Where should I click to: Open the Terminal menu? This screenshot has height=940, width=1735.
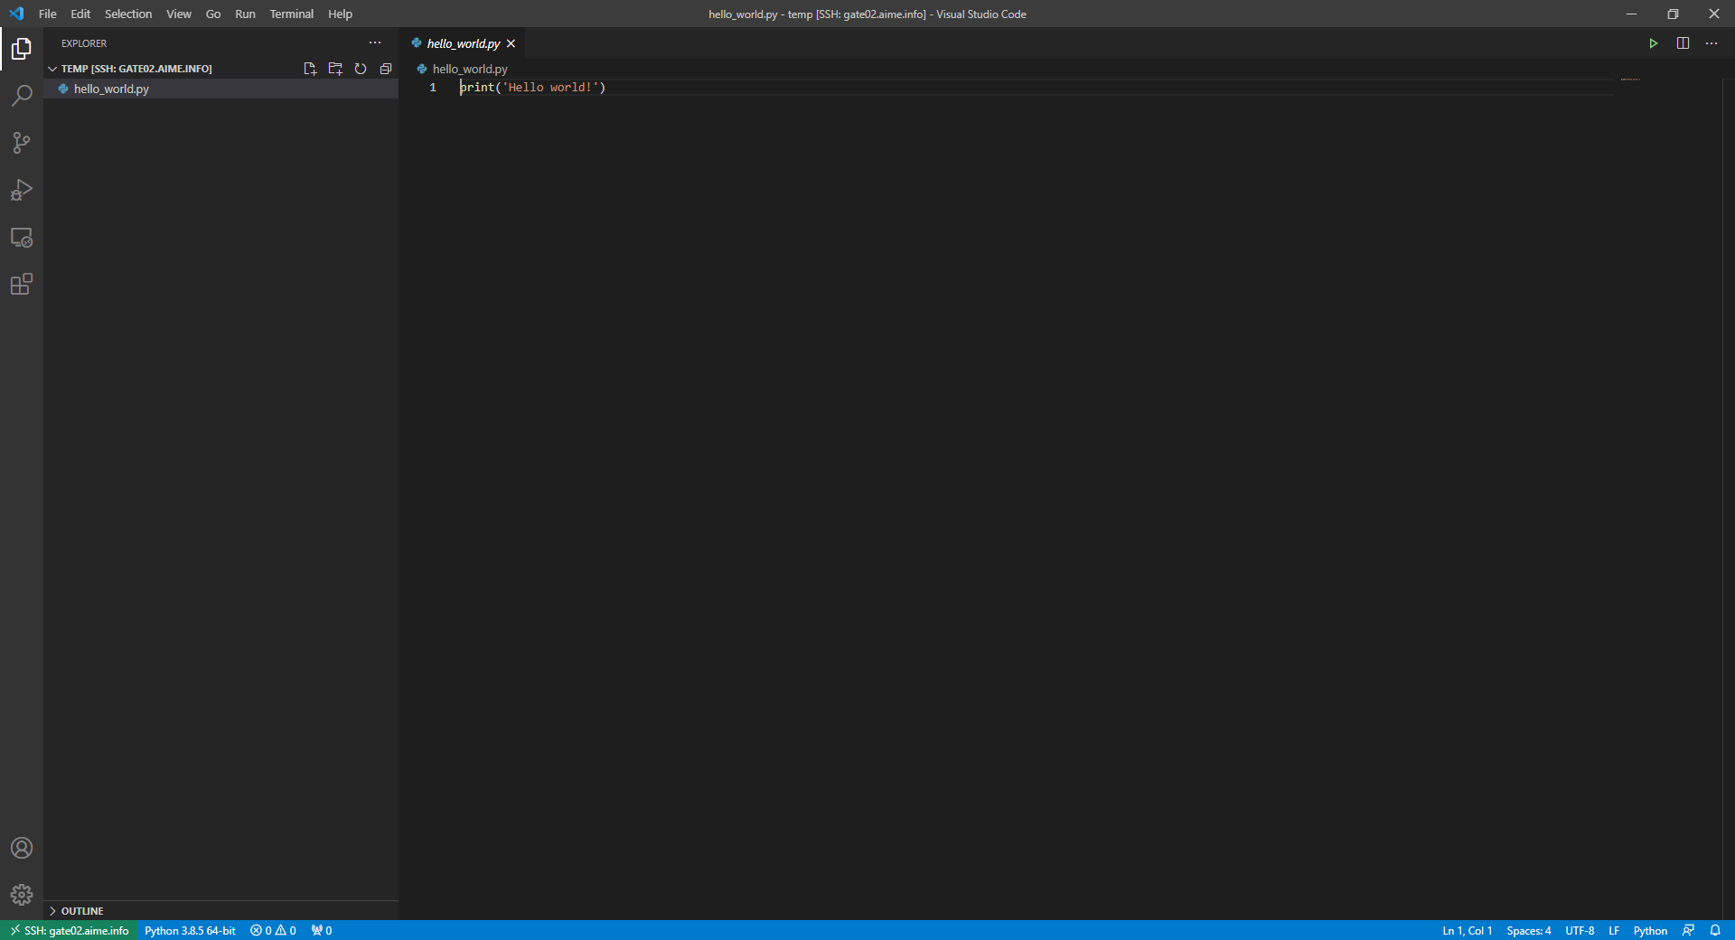click(291, 14)
